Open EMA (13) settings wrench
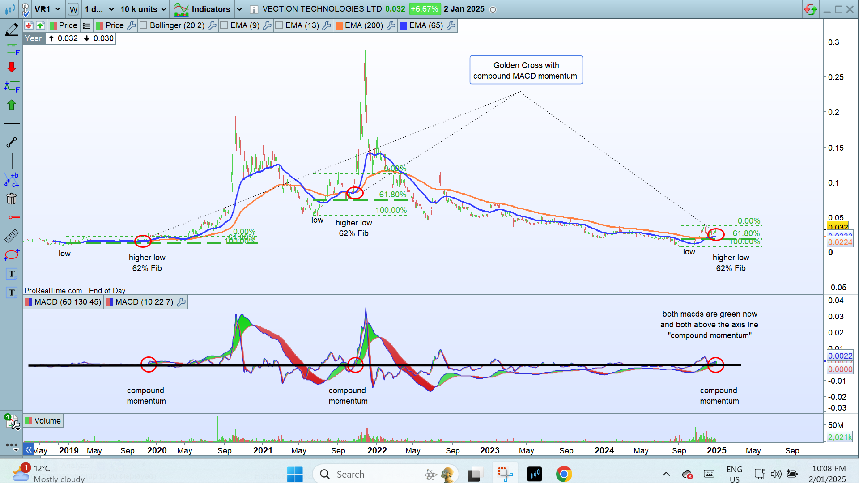 click(327, 25)
